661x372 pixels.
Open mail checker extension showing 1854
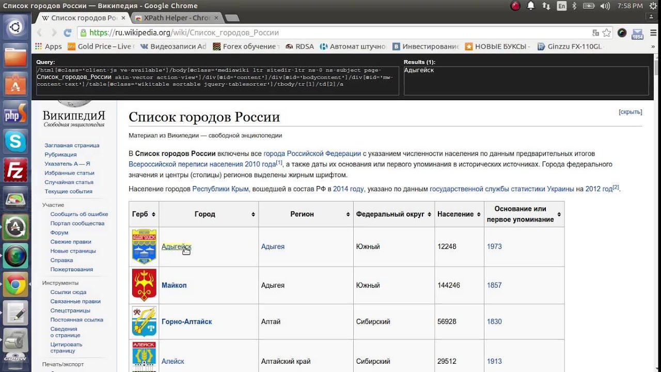(x=637, y=33)
